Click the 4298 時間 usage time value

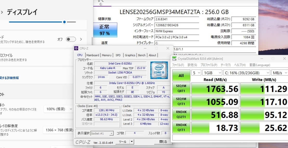coord(244,43)
